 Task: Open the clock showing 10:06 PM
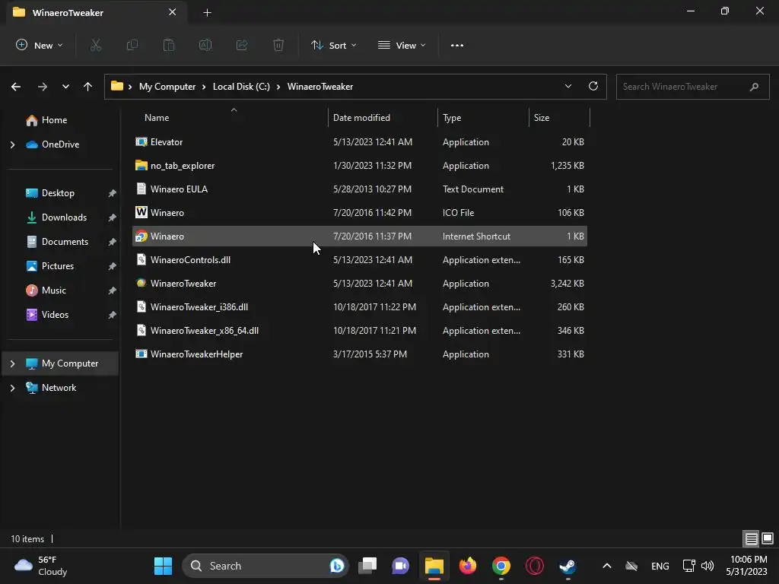pyautogui.click(x=746, y=566)
